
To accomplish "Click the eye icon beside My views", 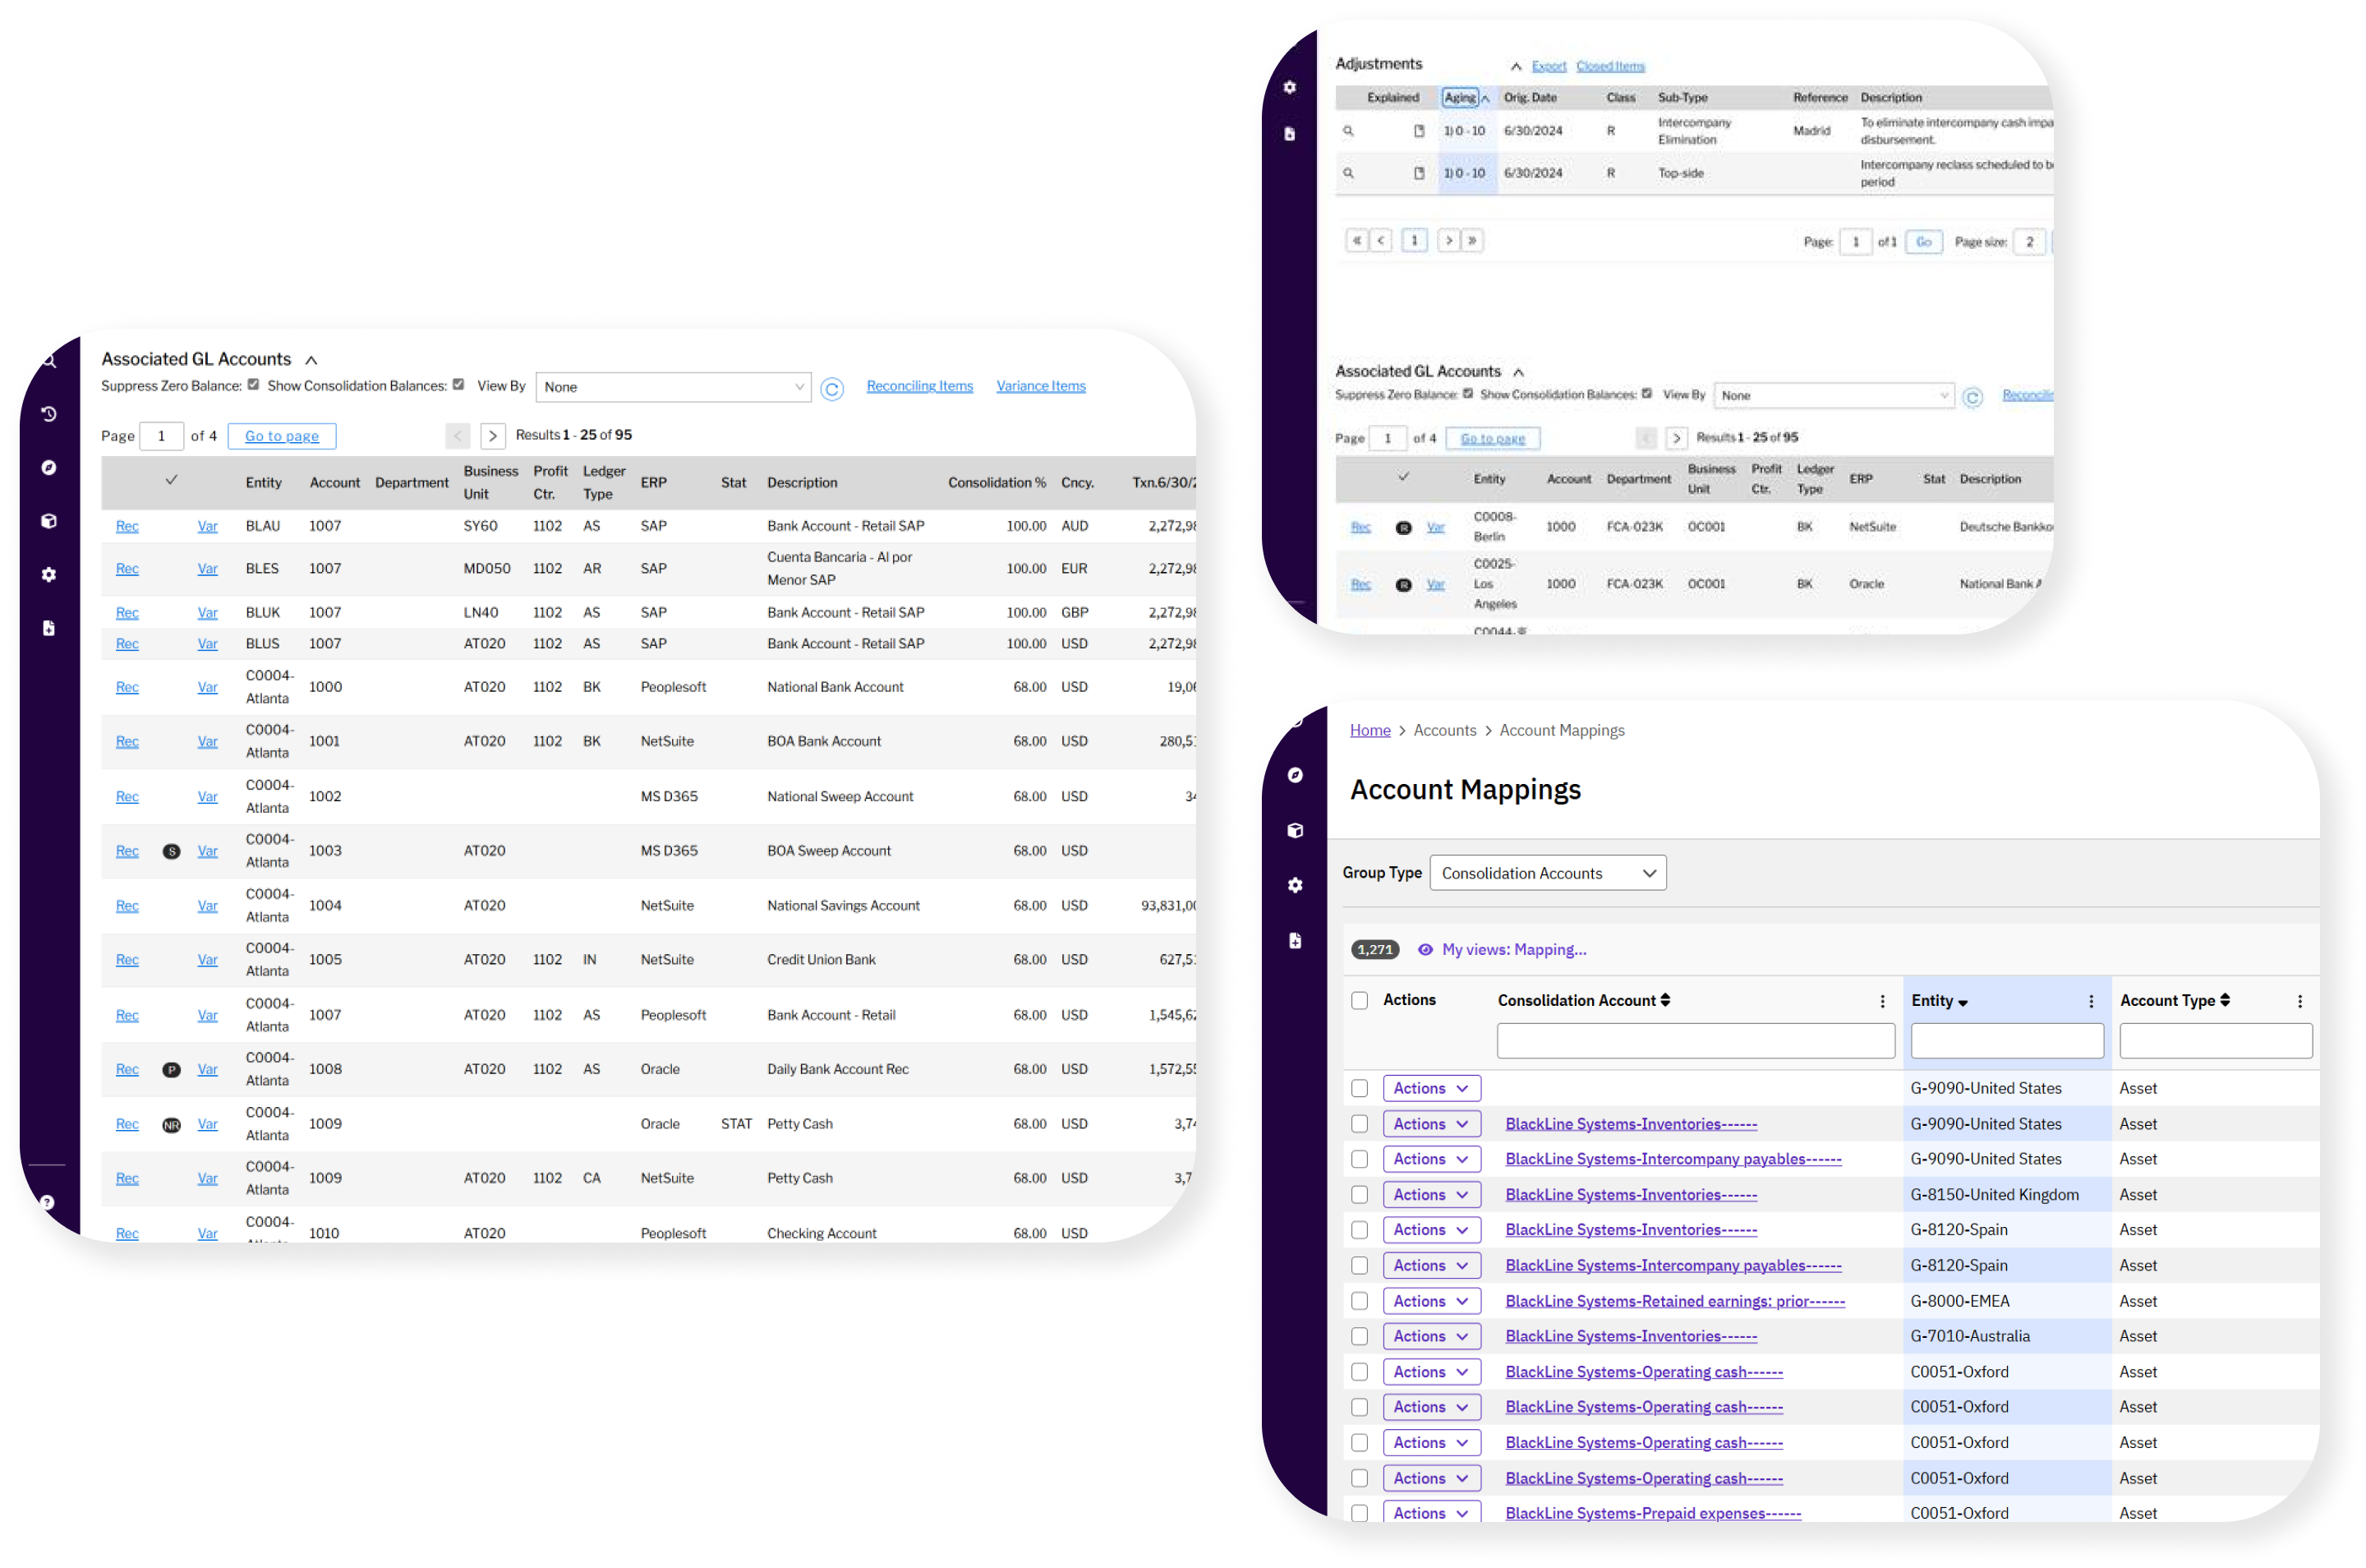I will click(1425, 950).
